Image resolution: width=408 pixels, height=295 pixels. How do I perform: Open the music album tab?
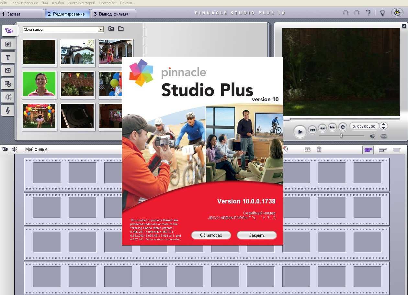pyautogui.click(x=8, y=110)
